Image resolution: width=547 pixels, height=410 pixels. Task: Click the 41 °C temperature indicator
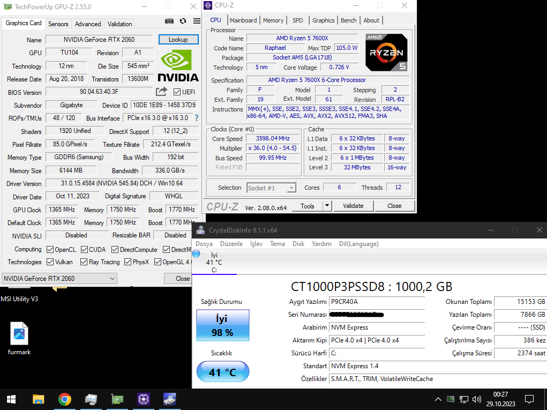tap(222, 371)
